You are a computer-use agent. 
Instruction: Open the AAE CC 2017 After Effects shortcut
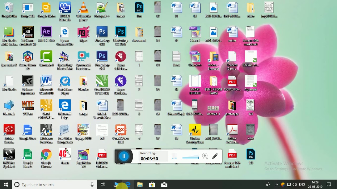click(x=46, y=34)
